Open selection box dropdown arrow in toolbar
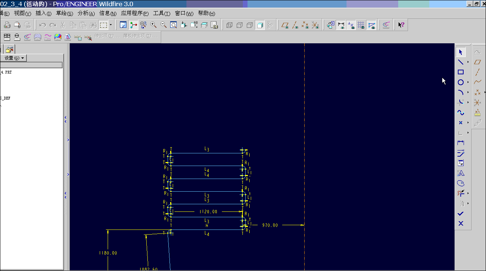Screen dimensions: 486x271 [111, 25]
